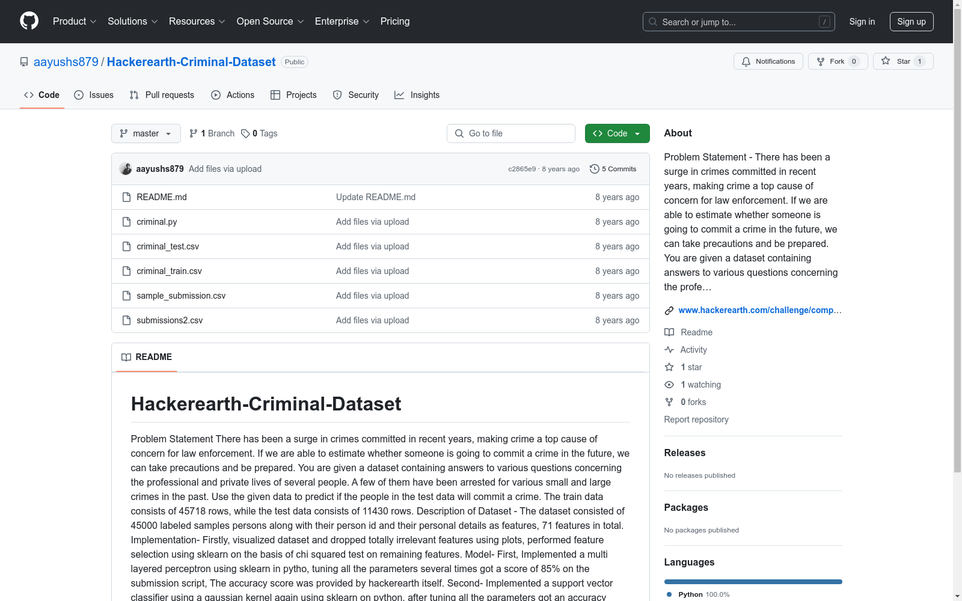The width and height of the screenshot is (962, 601).
Task: Click the Readme book icon in About
Action: [x=669, y=332]
